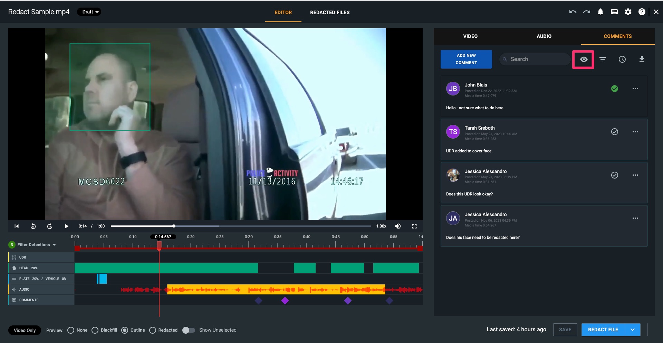Toggle comment visibility eye icon
The width and height of the screenshot is (663, 343).
[x=584, y=59]
